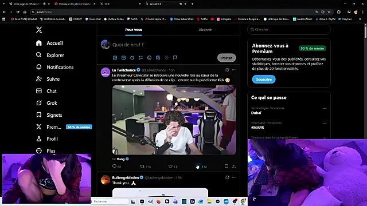This screenshot has width=367, height=206.
Task: Click the X logo in the sidebar
Action: tap(39, 30)
